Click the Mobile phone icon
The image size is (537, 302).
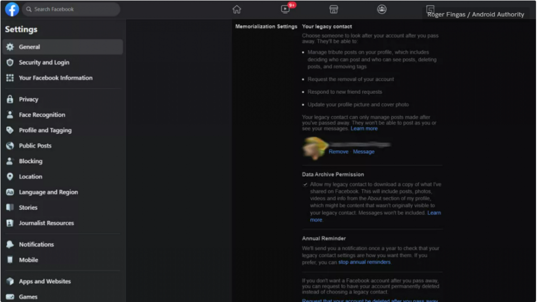tap(10, 260)
